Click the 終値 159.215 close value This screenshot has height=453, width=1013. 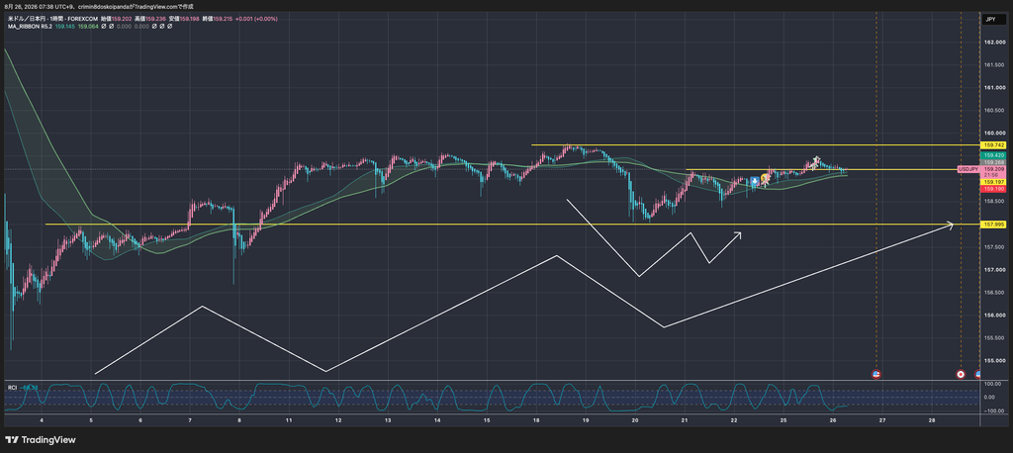(218, 19)
